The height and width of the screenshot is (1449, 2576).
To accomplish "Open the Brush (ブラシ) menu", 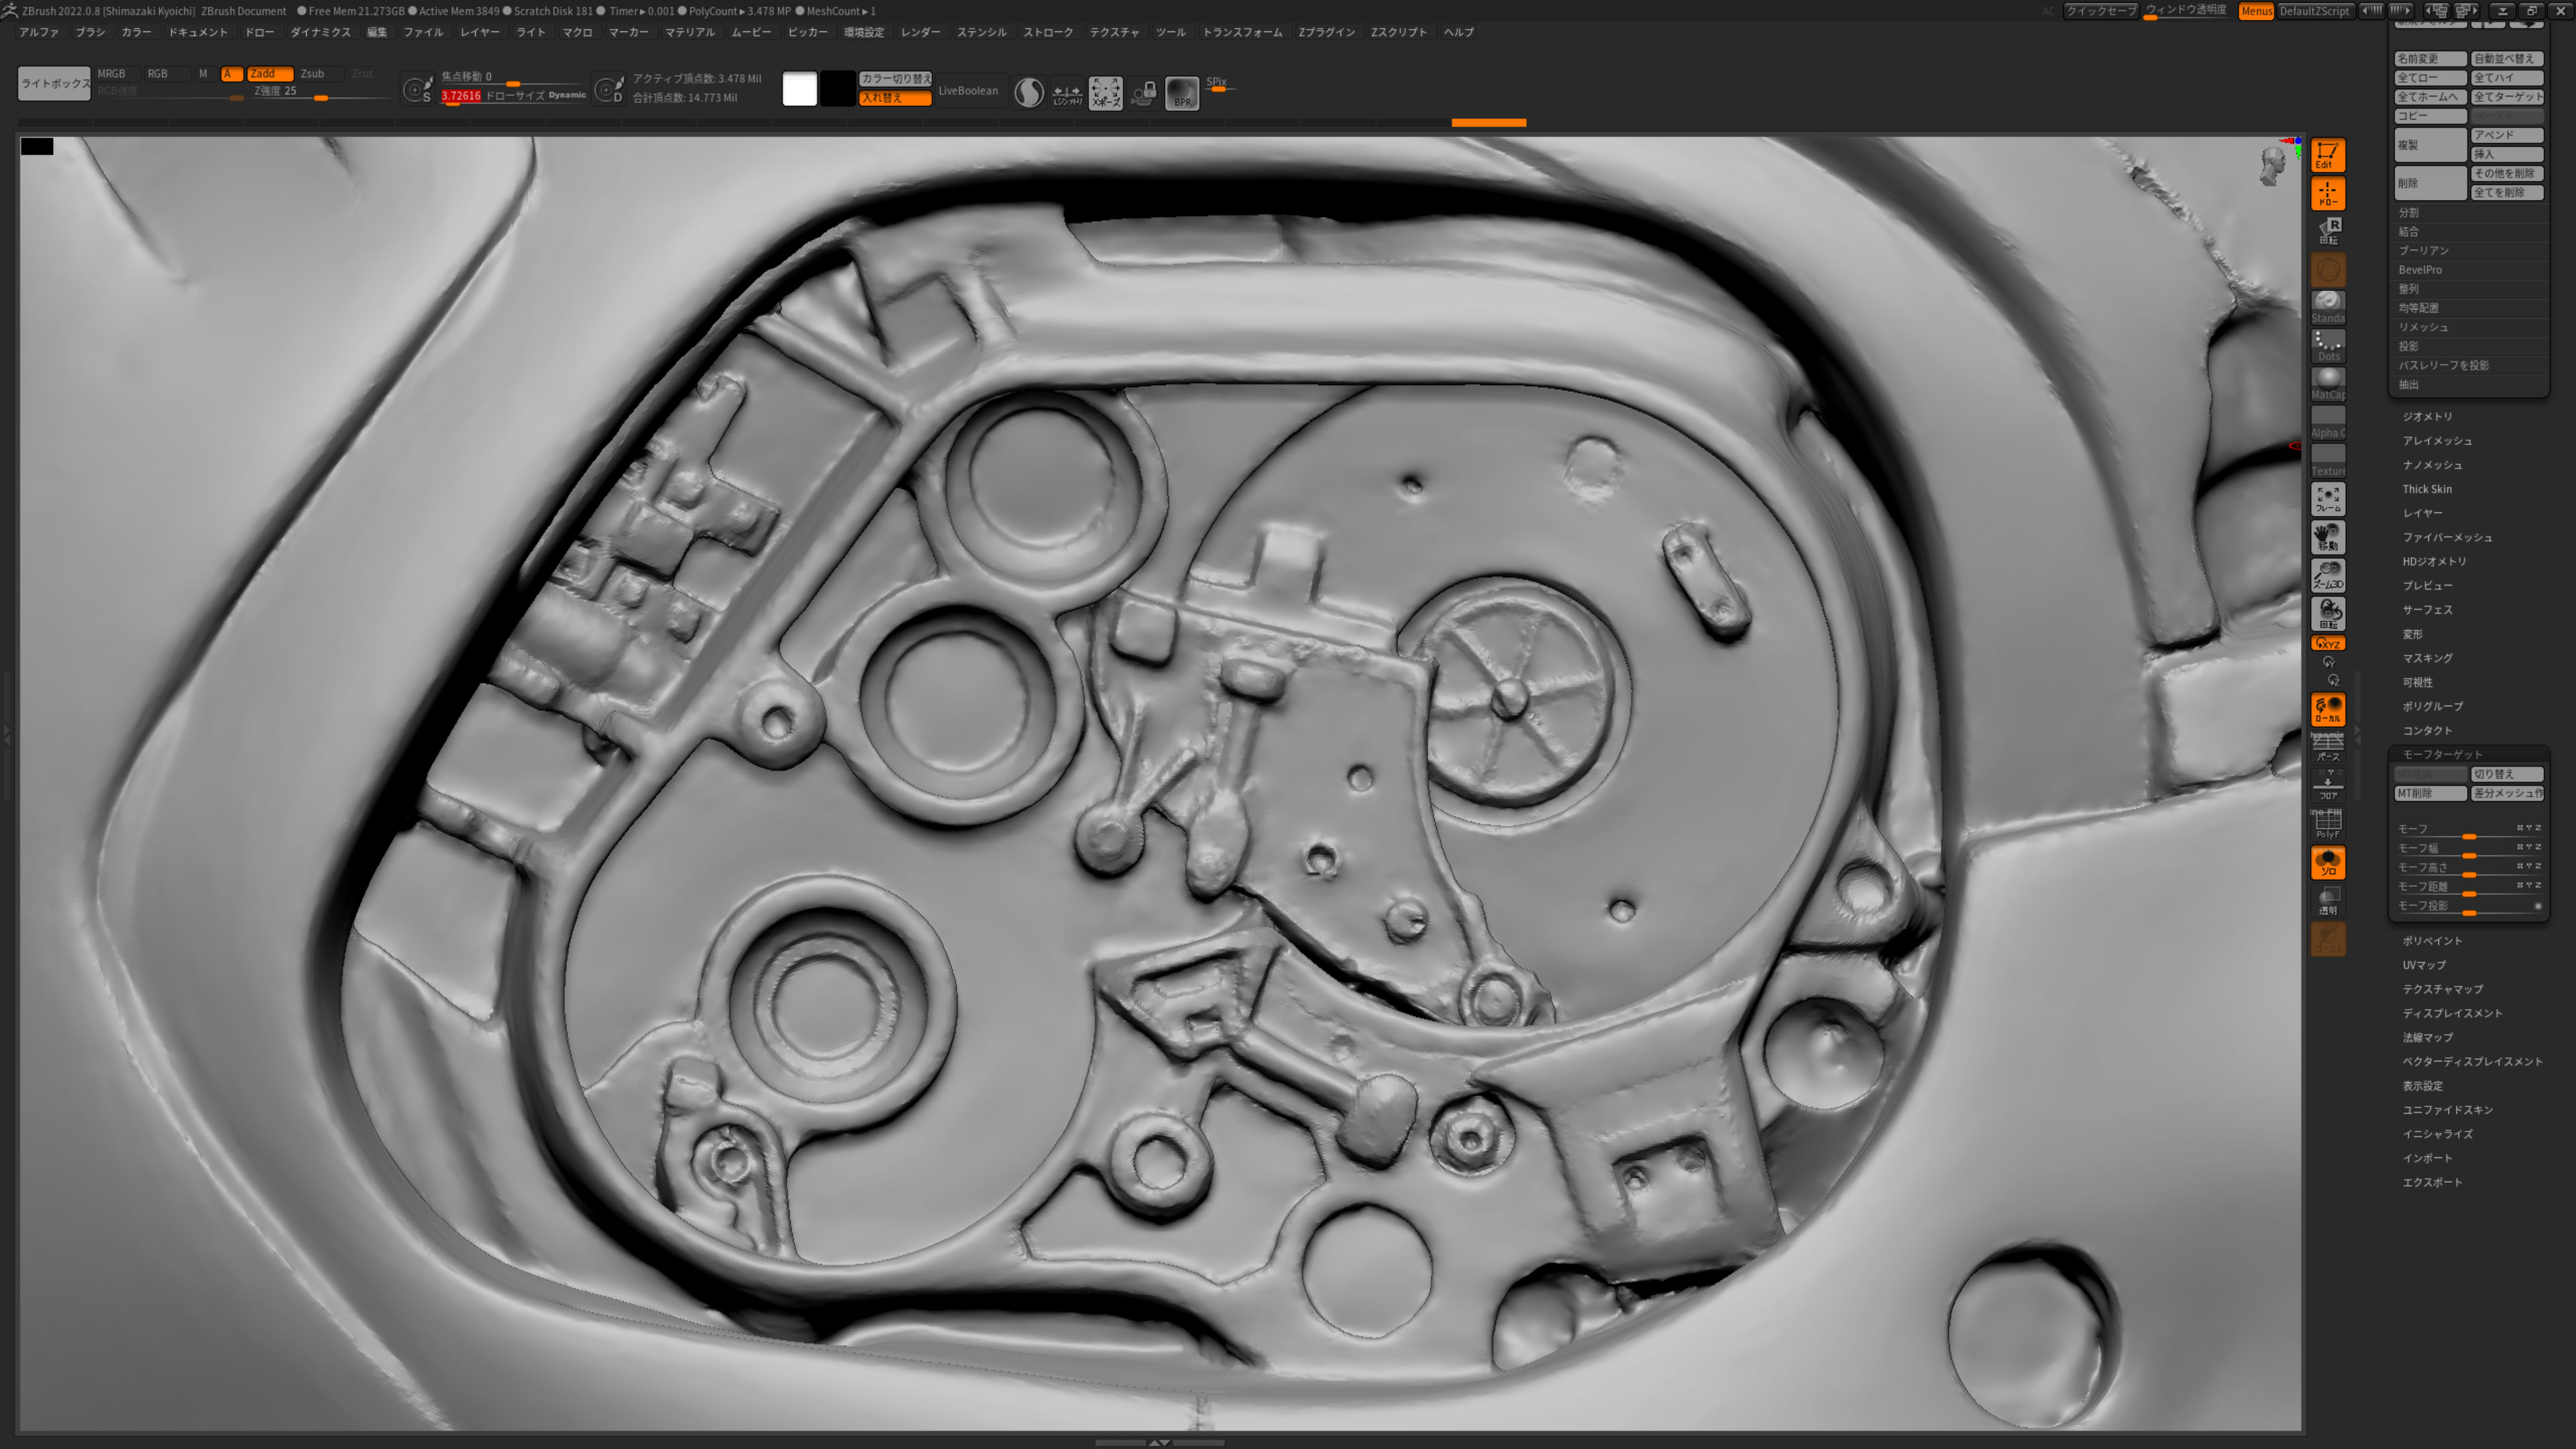I will [90, 32].
